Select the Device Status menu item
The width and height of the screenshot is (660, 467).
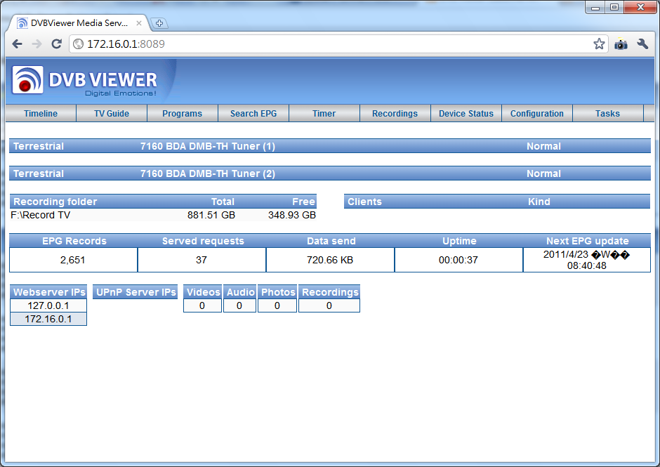click(466, 114)
